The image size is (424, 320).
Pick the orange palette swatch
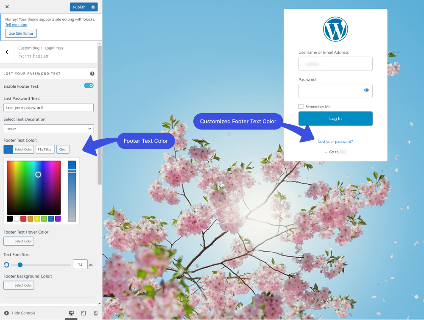(30, 219)
